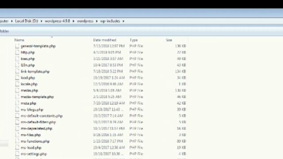This screenshot has width=283, height=159.
Task: Select the file icon of ms-functions.php
Action: [x=17, y=141]
